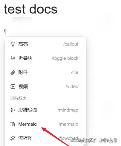Pick the 视频 option
Screen dimensions: 121x146
(x=46, y=86)
